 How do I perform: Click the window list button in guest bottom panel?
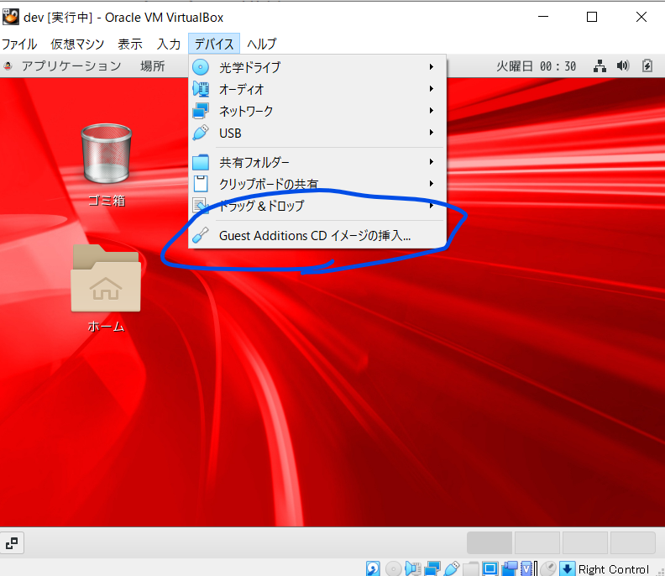pos(12,543)
